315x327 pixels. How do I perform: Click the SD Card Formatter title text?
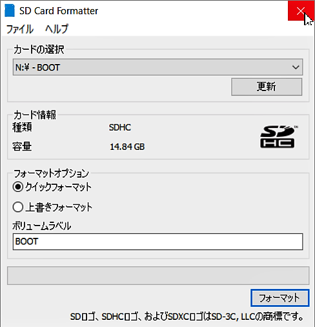(x=59, y=11)
